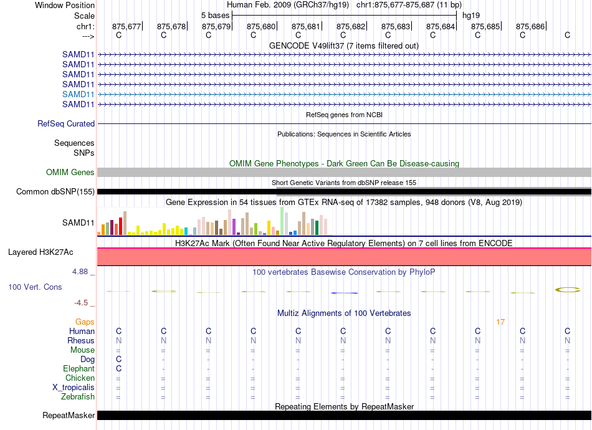Click the orange Gaps label

[85, 322]
